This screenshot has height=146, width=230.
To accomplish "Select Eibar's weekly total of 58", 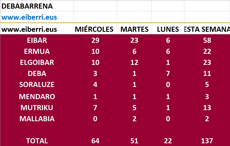I will pyautogui.click(x=207, y=40).
